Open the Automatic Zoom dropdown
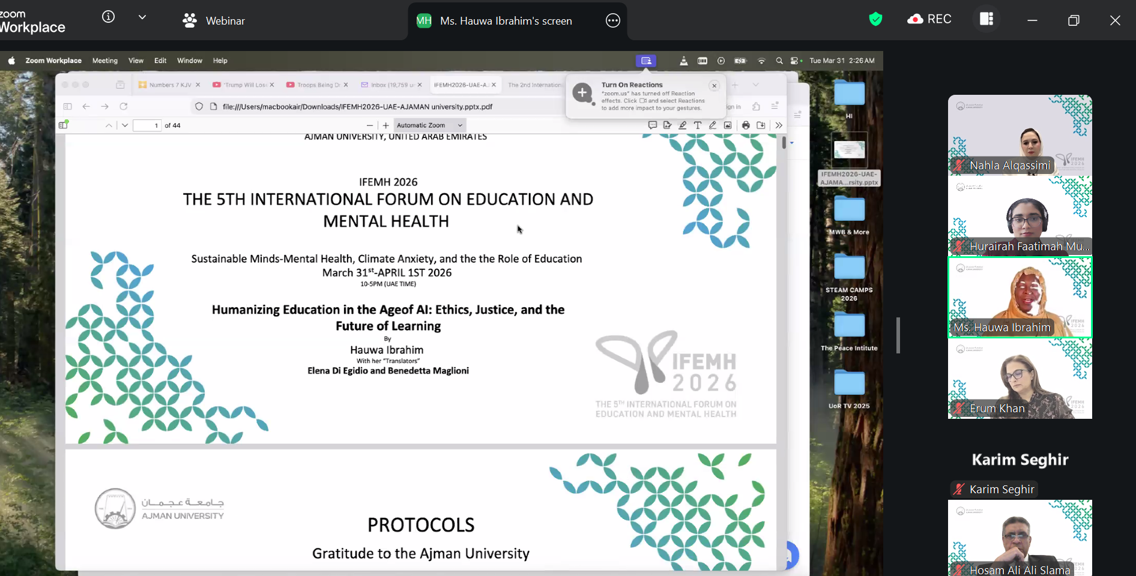This screenshot has width=1136, height=576. pos(429,125)
